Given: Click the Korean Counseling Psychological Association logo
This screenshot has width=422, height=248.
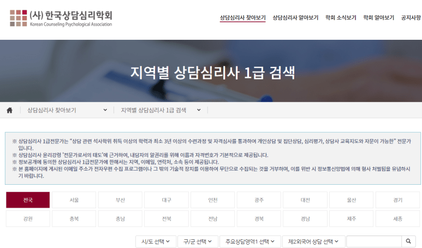Looking at the screenshot, I should [x=61, y=18].
